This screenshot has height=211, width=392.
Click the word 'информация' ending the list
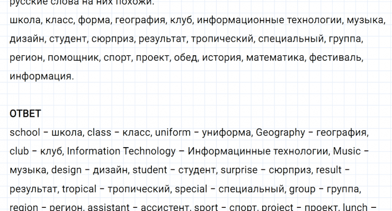pyautogui.click(x=40, y=76)
